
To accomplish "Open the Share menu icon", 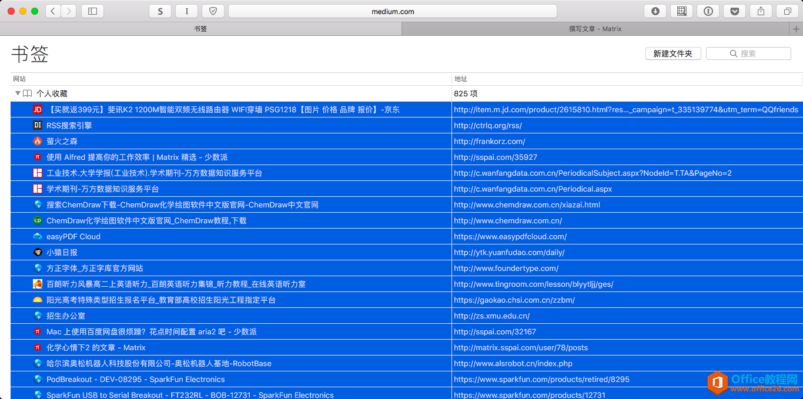I will click(761, 11).
